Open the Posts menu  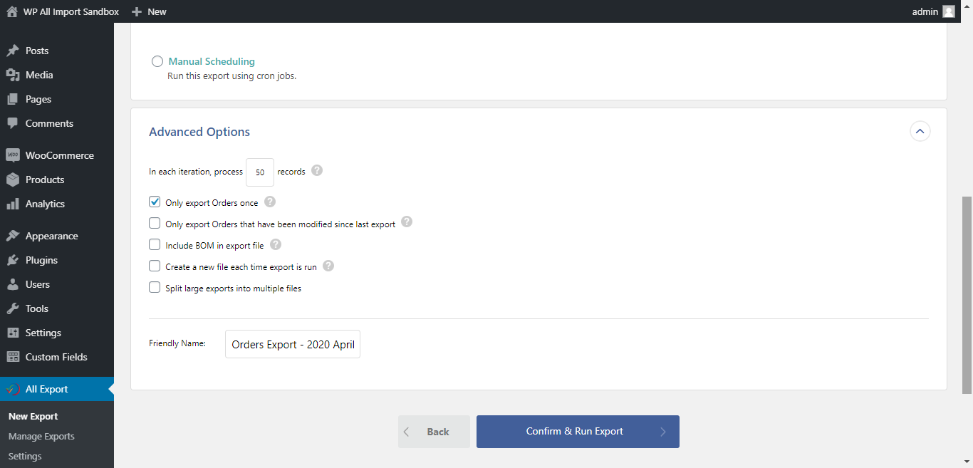pyautogui.click(x=57, y=51)
